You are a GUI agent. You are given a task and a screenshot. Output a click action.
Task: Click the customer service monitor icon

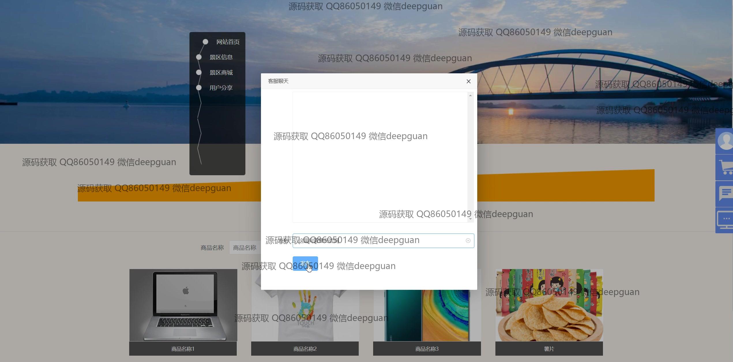pos(725,220)
